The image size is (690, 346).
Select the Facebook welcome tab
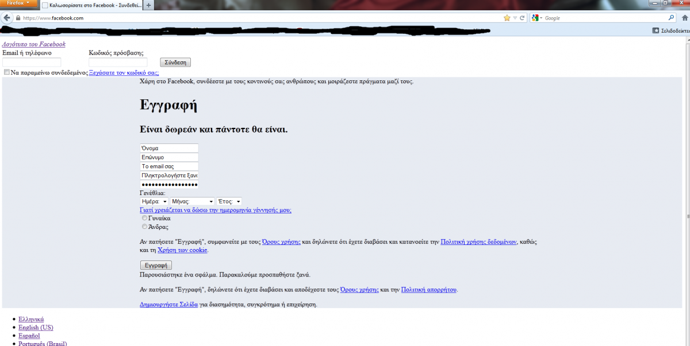91,5
